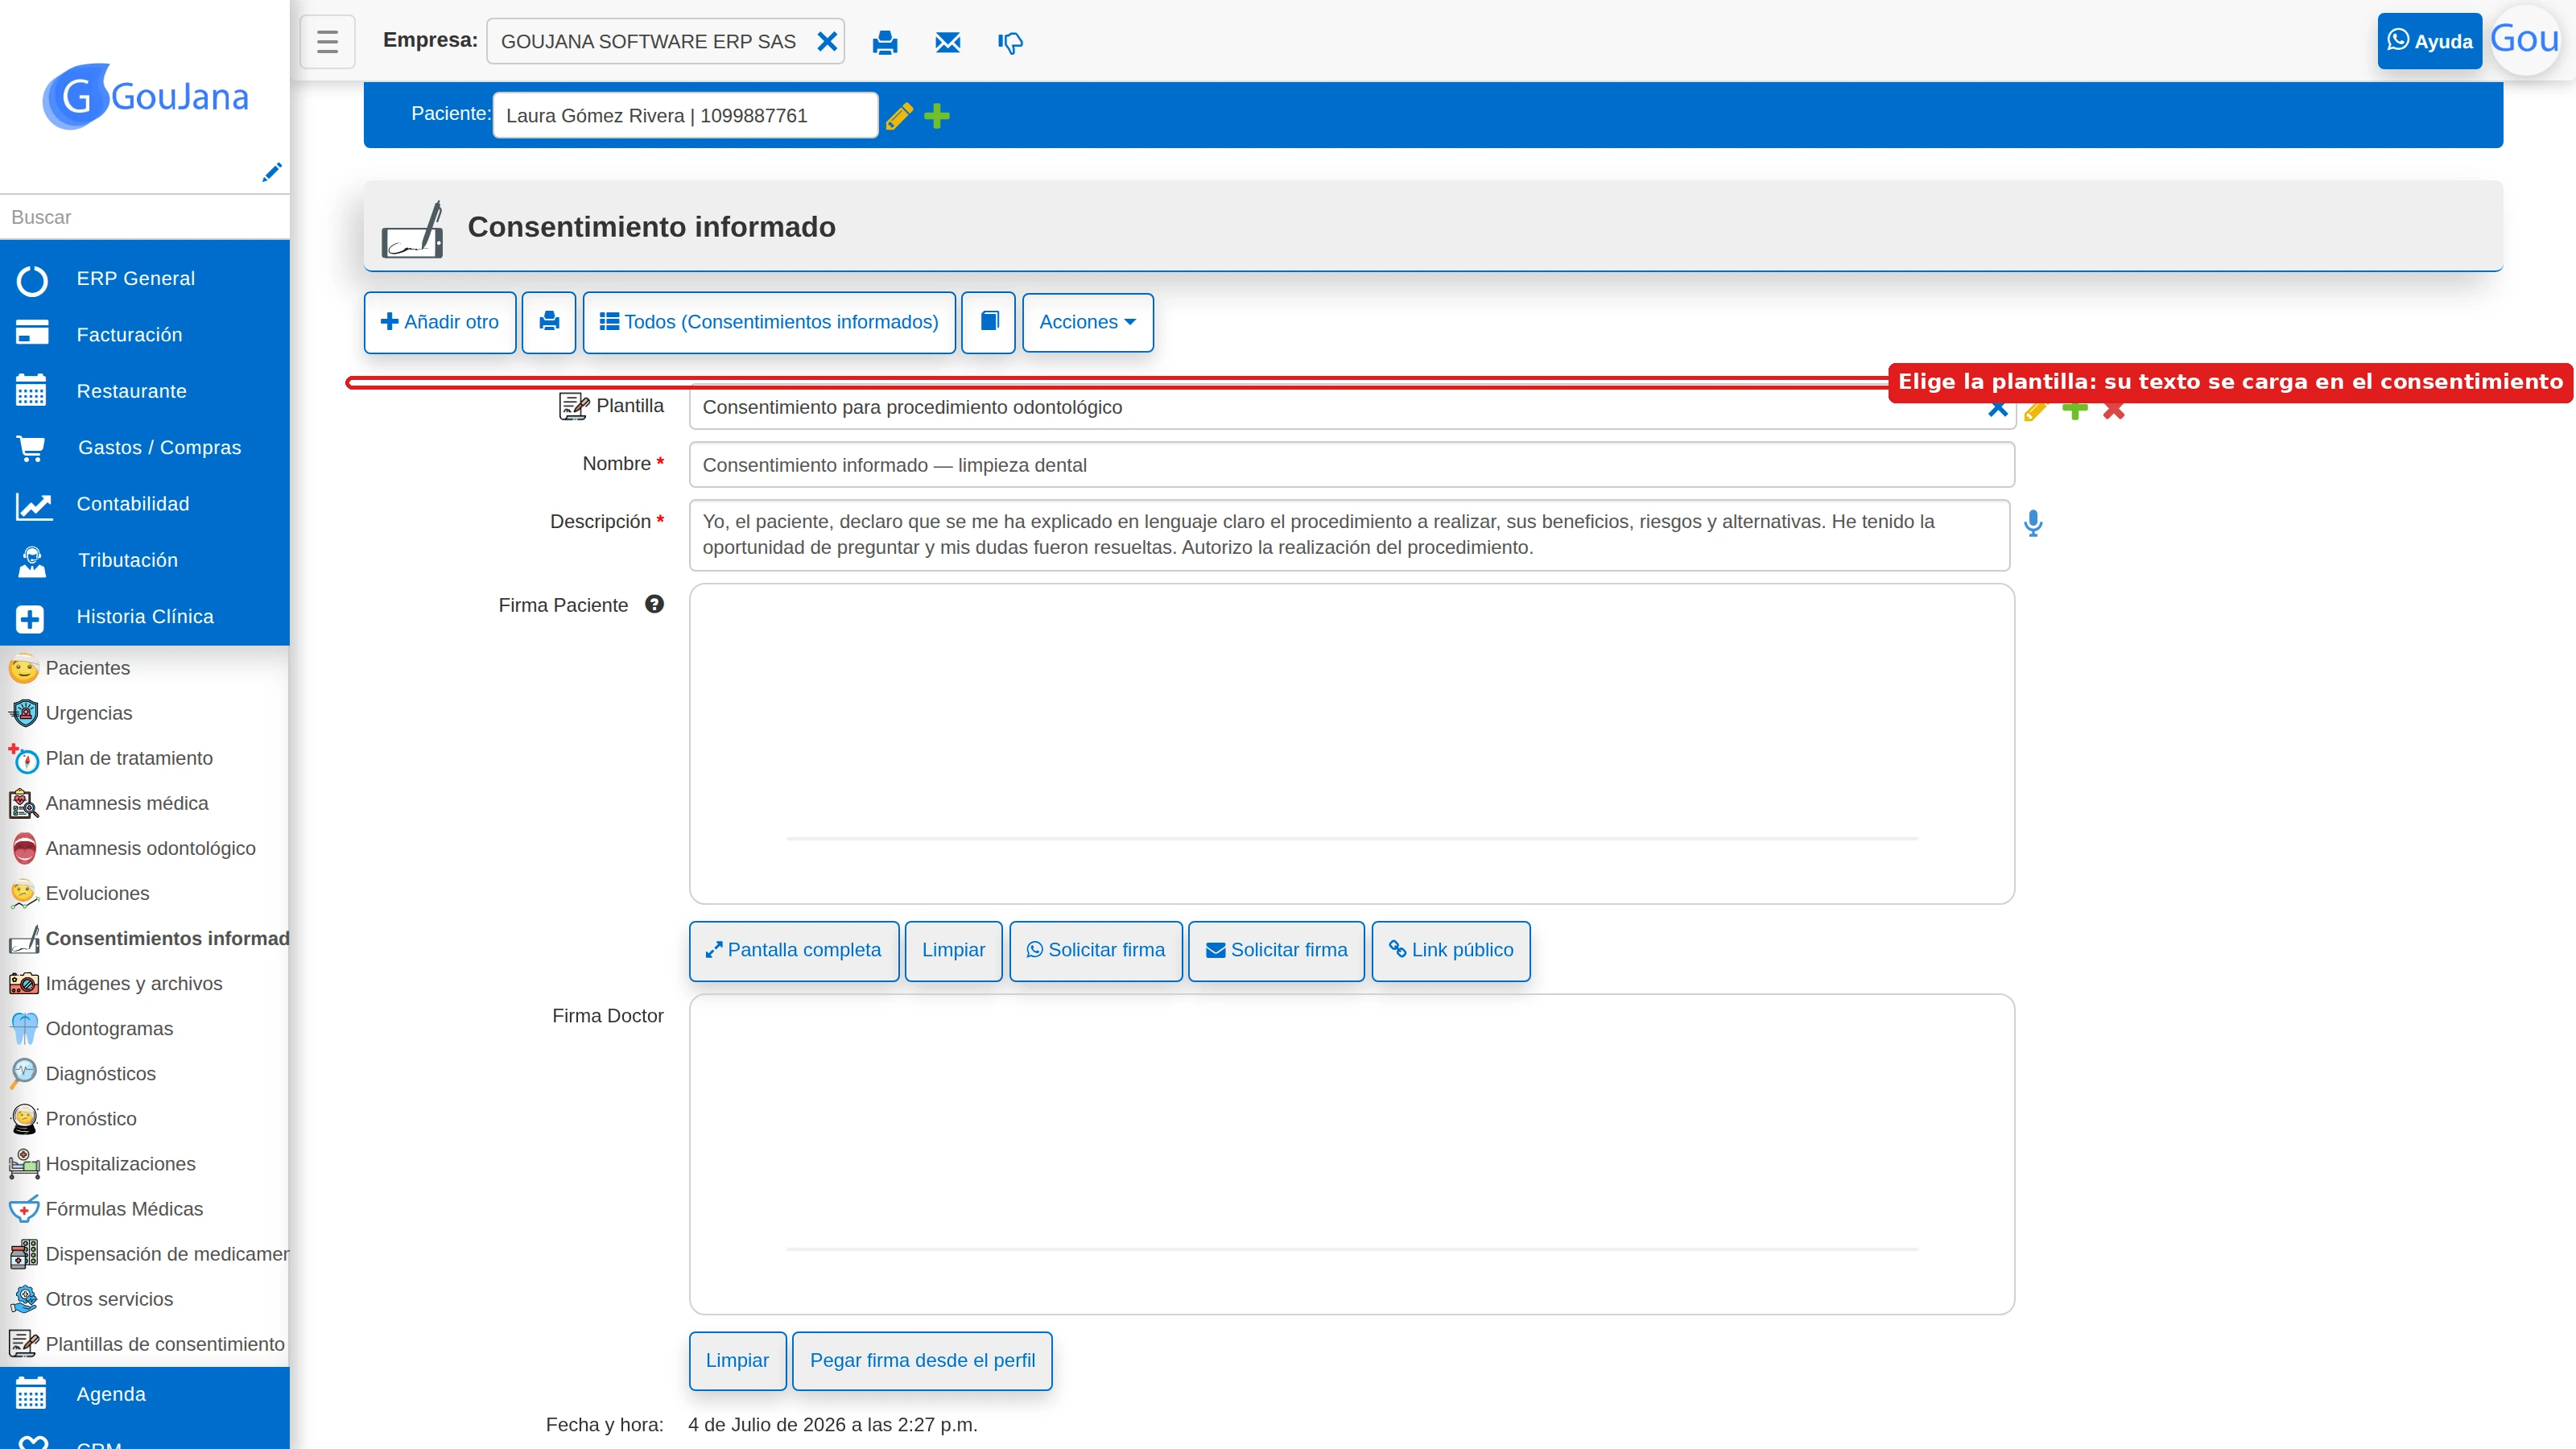Click the Firma Paciente help question icon

pyautogui.click(x=654, y=604)
